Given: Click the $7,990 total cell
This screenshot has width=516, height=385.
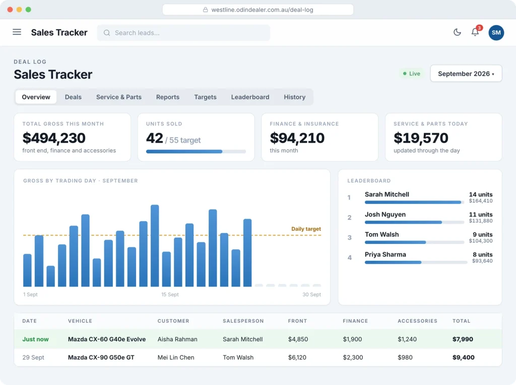Looking at the screenshot, I should coord(463,339).
